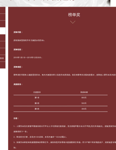
Task: Click the 奖励金额 column header
Action: point(84,92)
